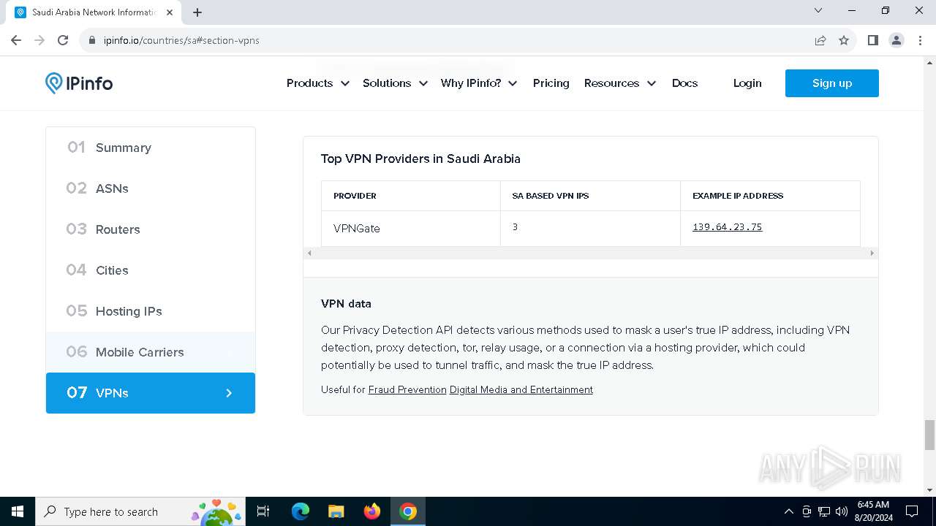
Task: Jump to the ASNs section
Action: click(151, 188)
